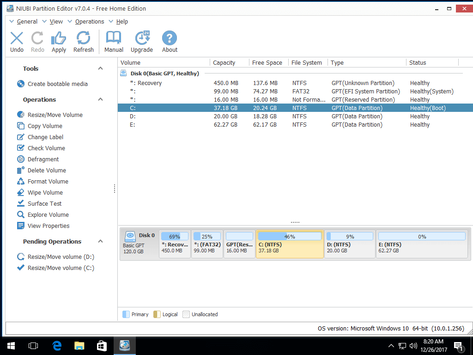The width and height of the screenshot is (473, 355).
Task: Sort by Capacity column header
Action: [230, 62]
